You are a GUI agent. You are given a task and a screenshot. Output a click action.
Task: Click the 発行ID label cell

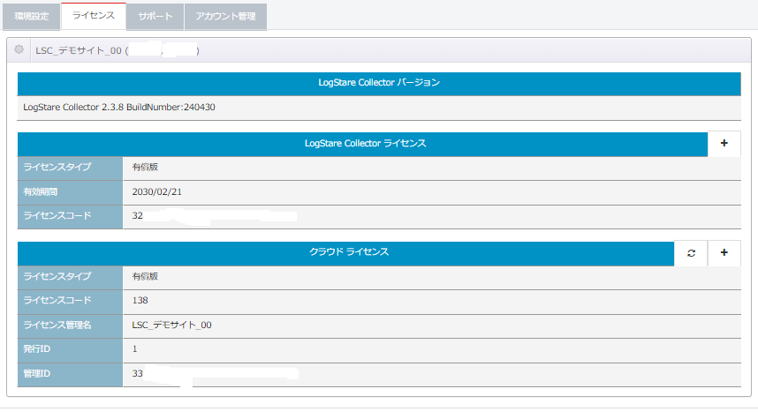click(70, 349)
